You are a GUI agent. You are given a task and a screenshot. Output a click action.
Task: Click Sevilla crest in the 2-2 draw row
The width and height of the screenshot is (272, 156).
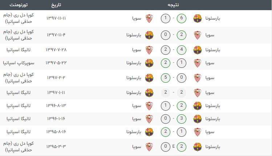coord(198,93)
